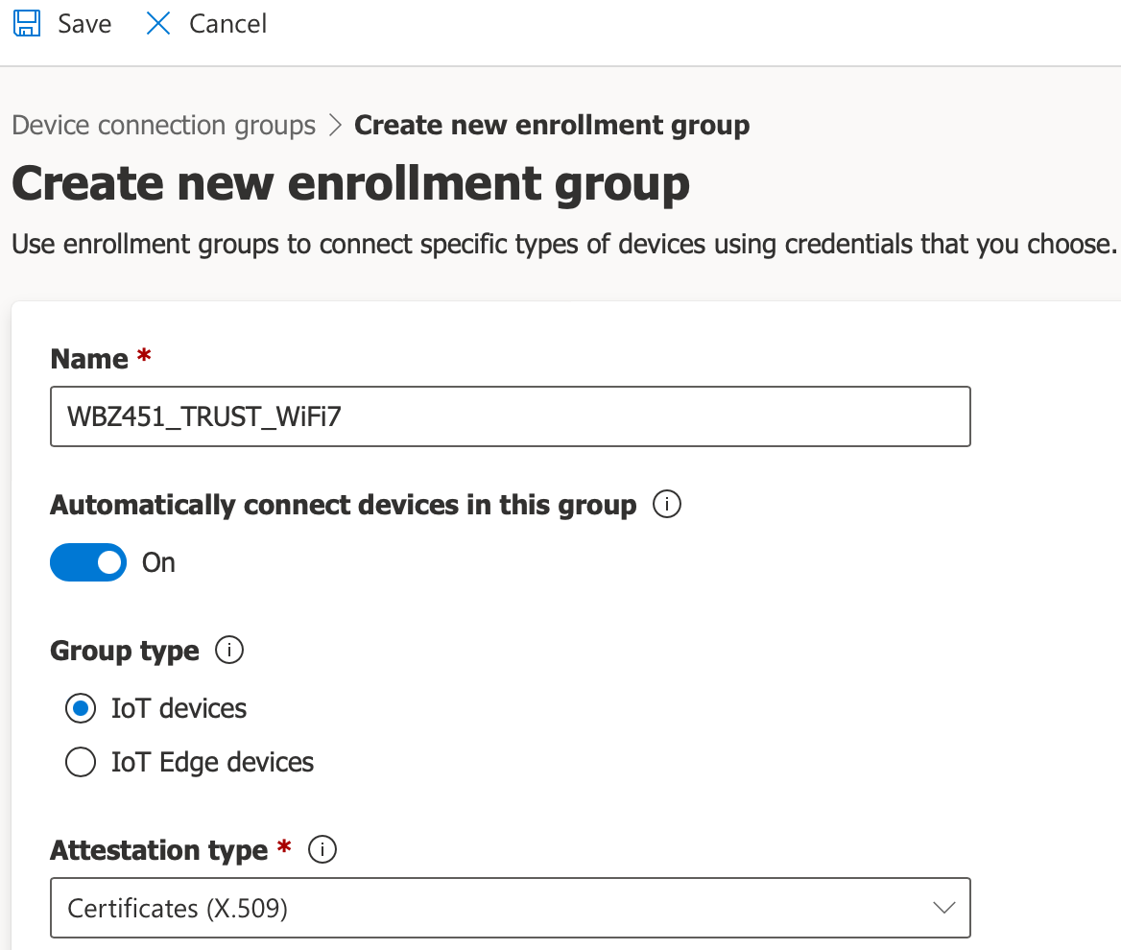Select the IoT Edge devices radio button
The image size is (1121, 950).
[x=80, y=762]
